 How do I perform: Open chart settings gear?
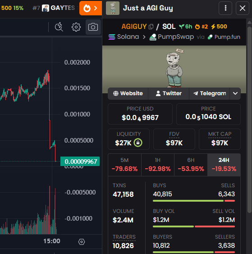(x=76, y=27)
